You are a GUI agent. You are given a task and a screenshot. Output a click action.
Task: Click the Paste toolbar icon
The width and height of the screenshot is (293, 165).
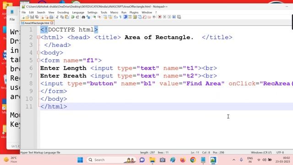click(67, 17)
